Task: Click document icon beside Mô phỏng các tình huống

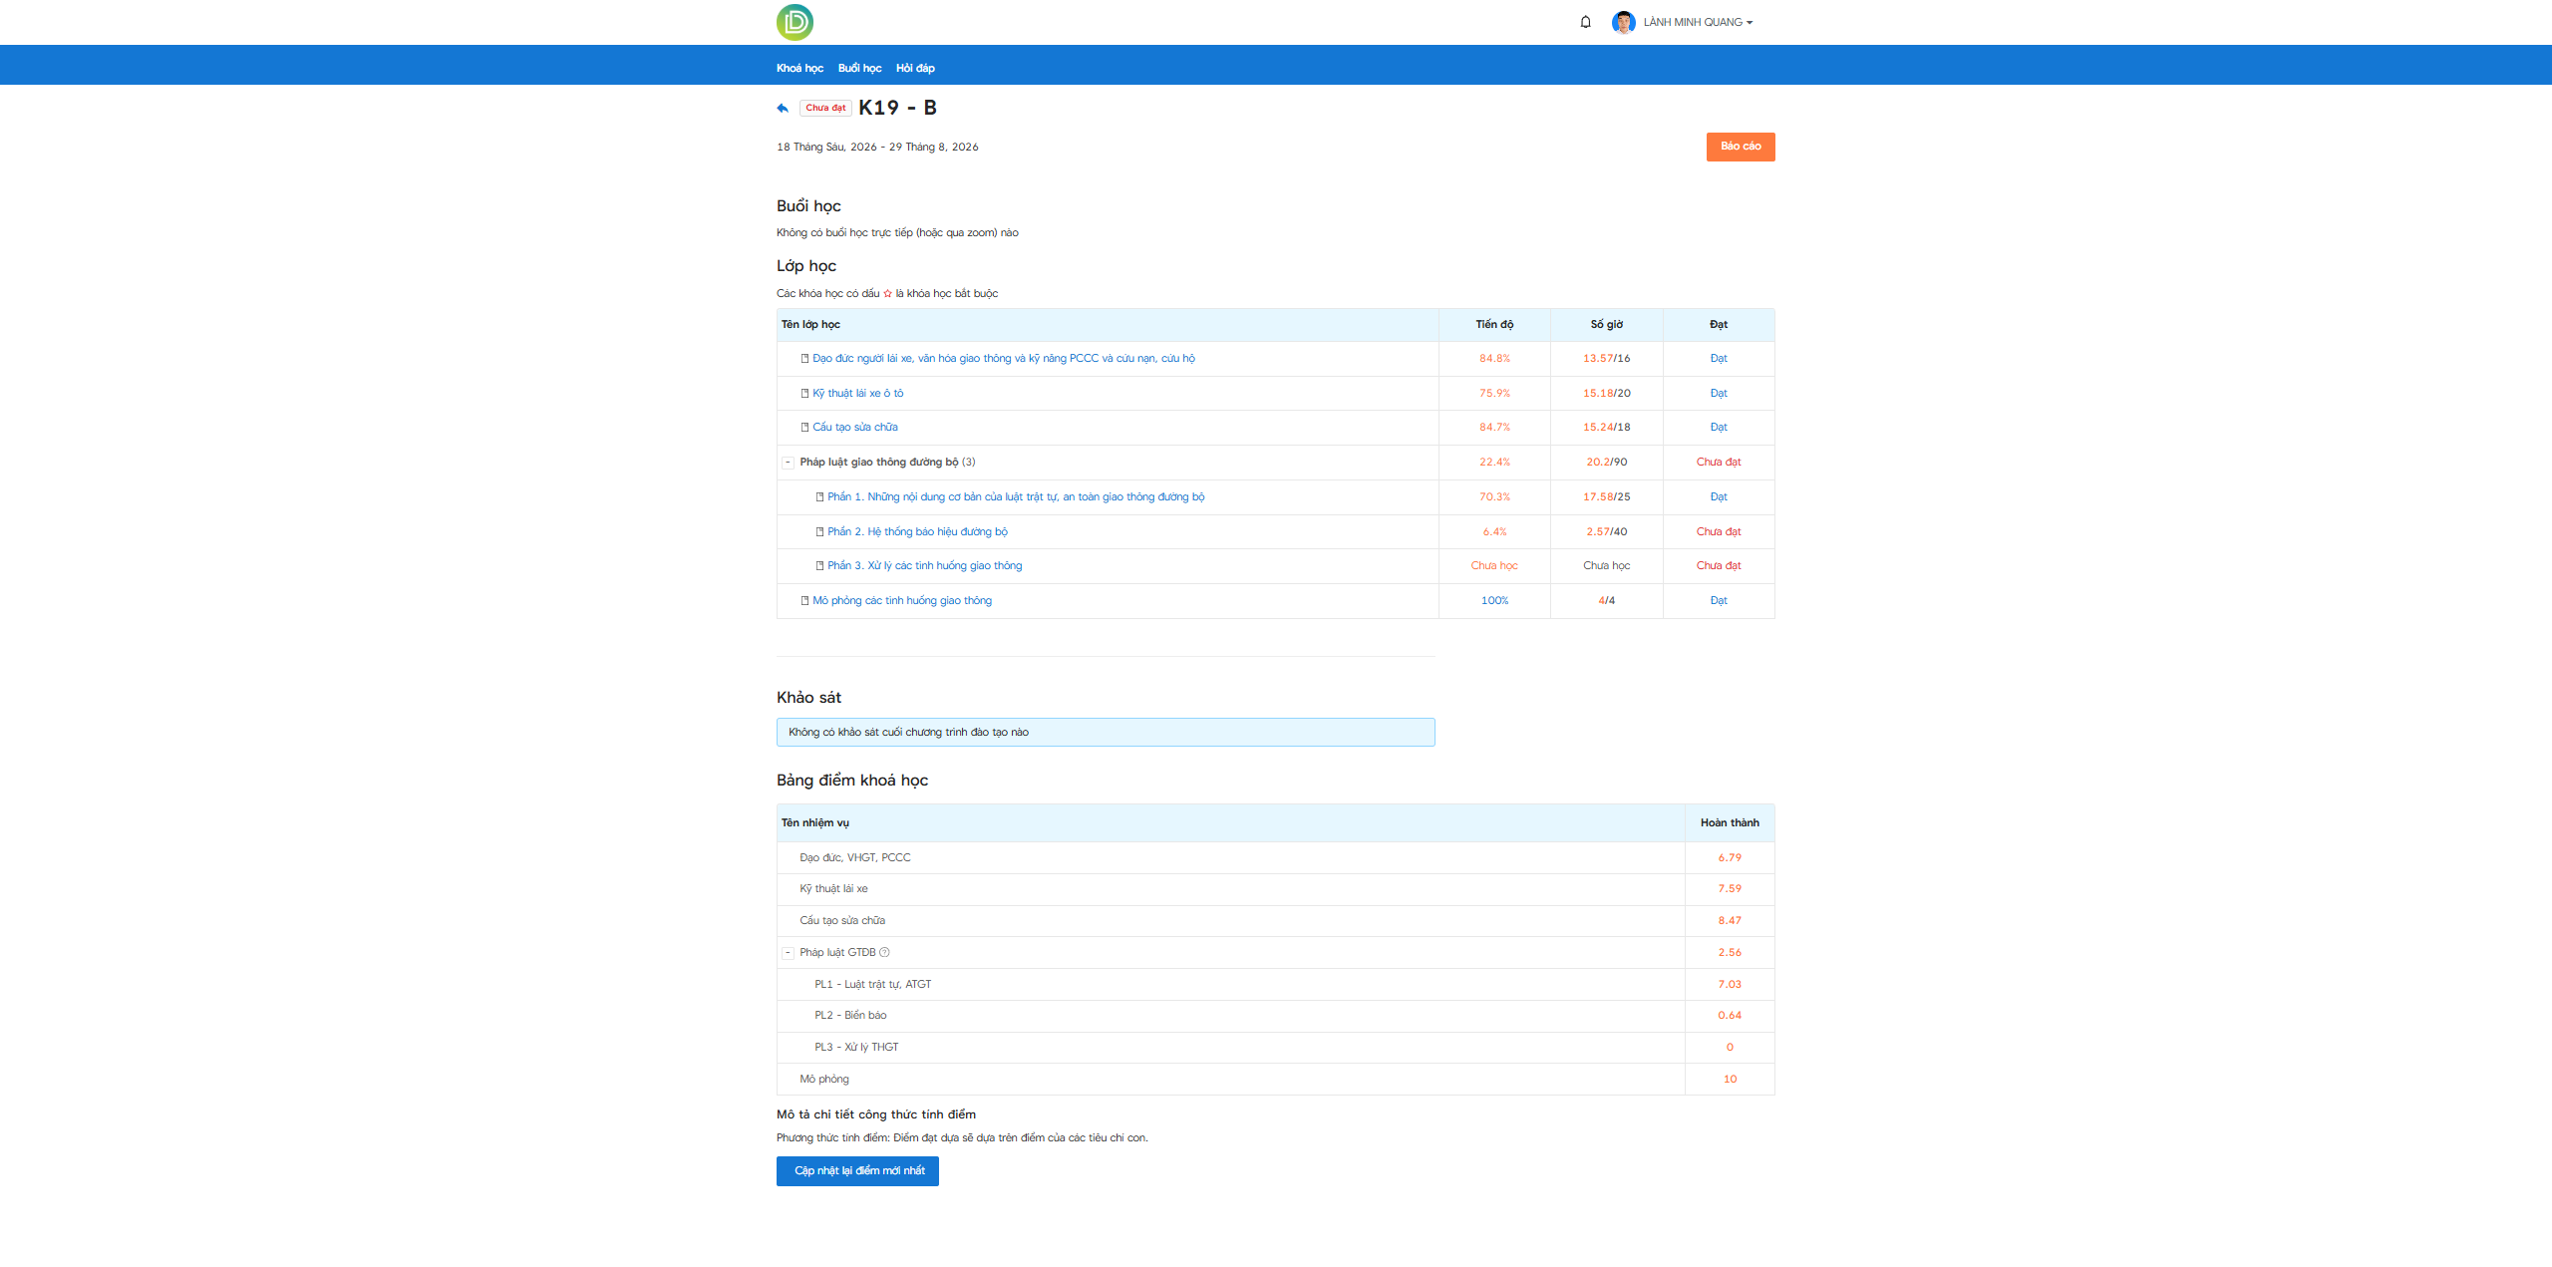Action: coord(804,601)
